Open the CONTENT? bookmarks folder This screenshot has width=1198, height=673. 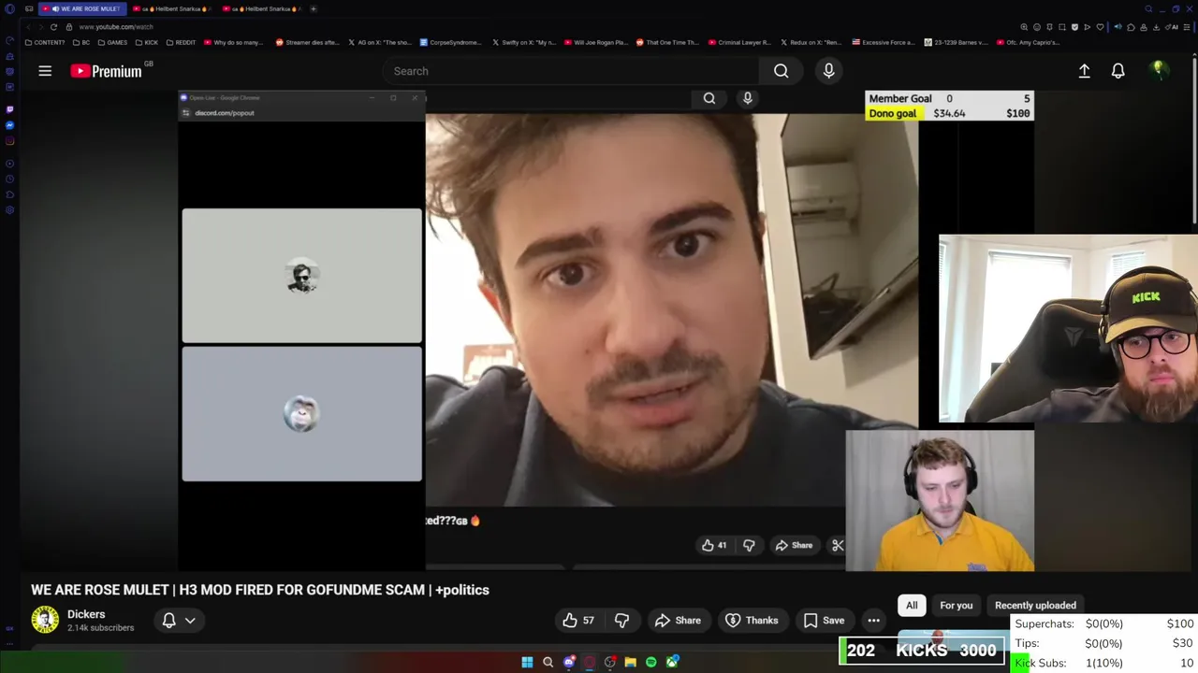pos(45,42)
